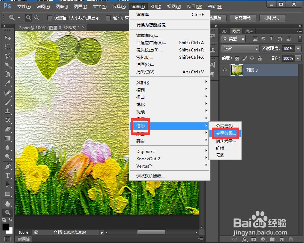304x243 pixels.
Task: Choose 光照效果 from the 渲染 submenu
Action: (226, 133)
